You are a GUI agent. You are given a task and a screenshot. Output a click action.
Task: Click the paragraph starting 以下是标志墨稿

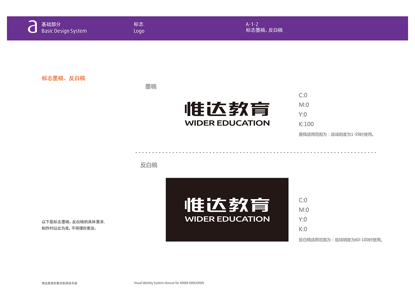click(73, 222)
